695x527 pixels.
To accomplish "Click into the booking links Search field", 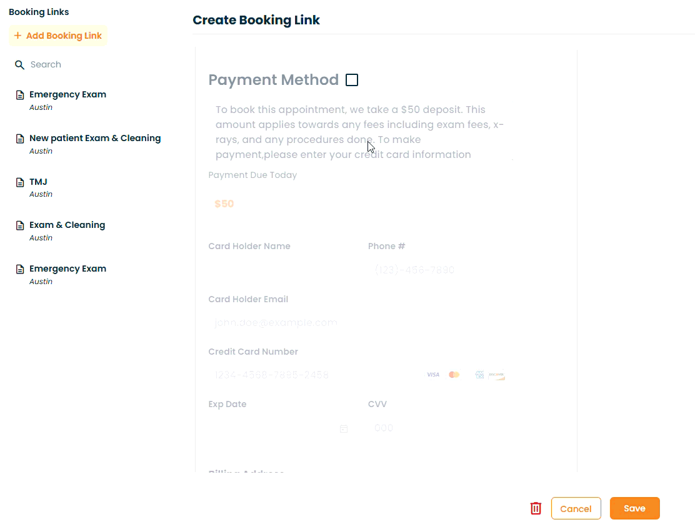I will 75,65.
